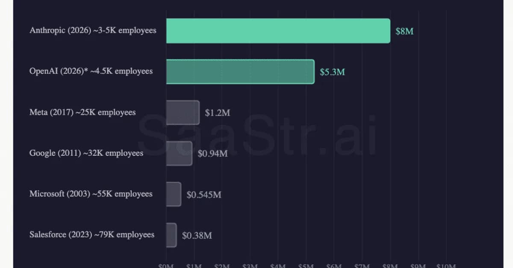Select the 'Anthropic (2026) ~3-5K employees' label
The width and height of the screenshot is (513, 268).
coord(93,31)
